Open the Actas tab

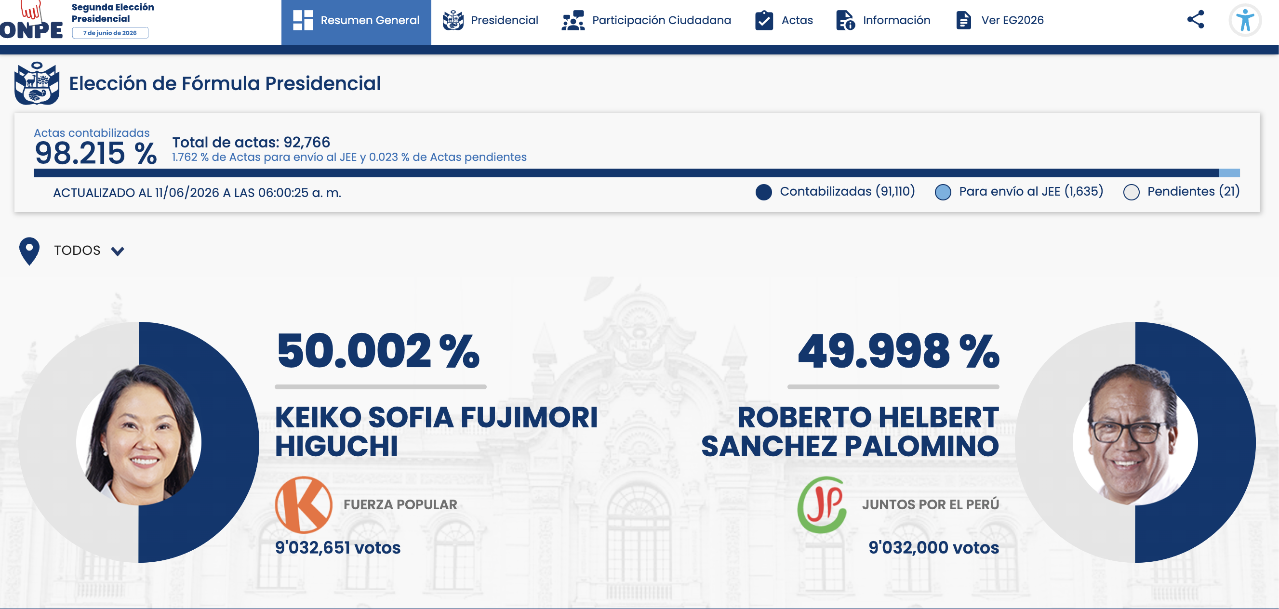[784, 20]
